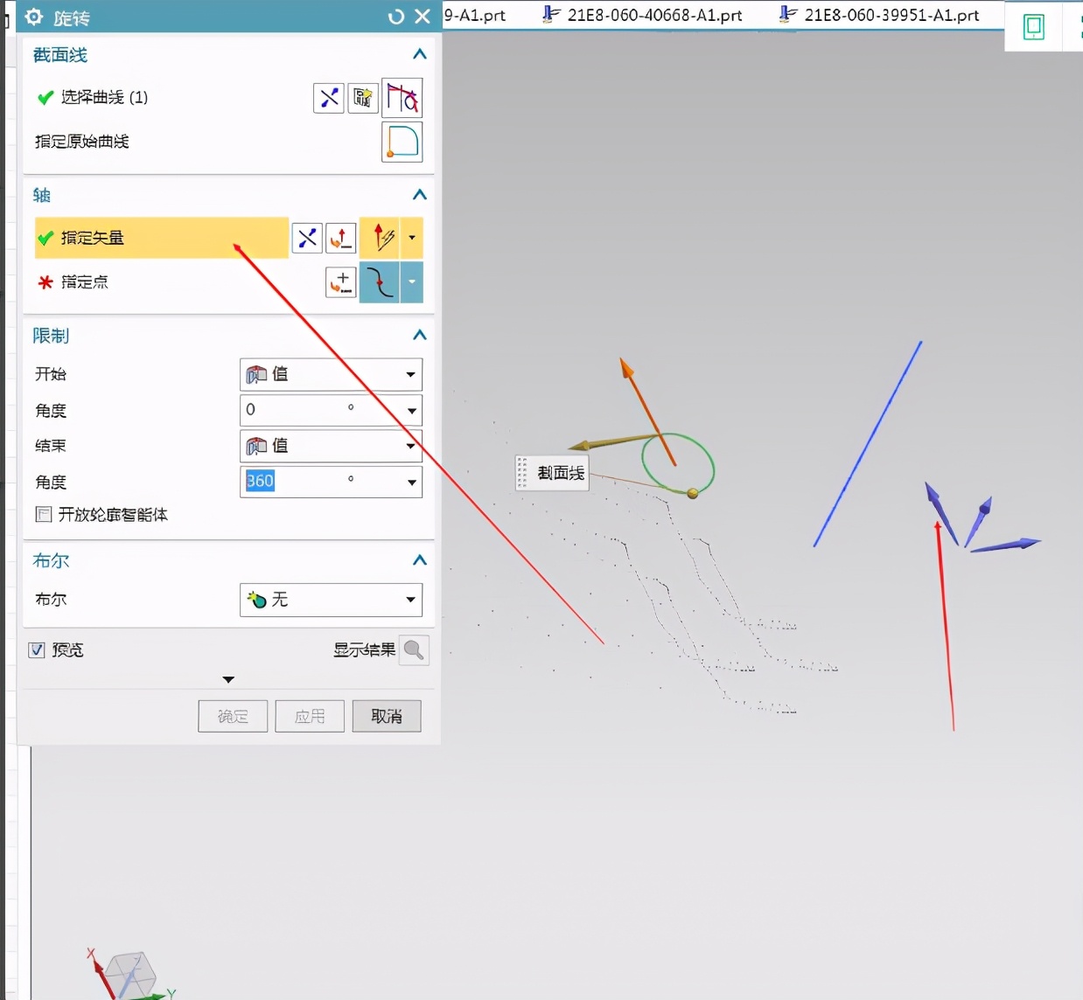Click the curve drawing icon in the 截面线 row
The width and height of the screenshot is (1083, 1000).
(402, 98)
